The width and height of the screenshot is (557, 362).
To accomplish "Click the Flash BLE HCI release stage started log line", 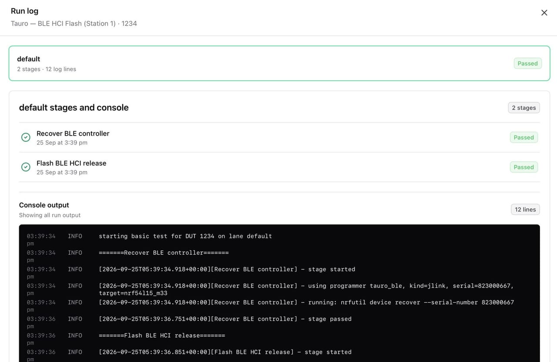I will click(225, 352).
